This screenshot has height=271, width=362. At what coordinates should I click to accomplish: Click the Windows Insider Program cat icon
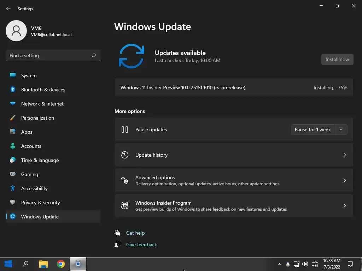click(125, 206)
